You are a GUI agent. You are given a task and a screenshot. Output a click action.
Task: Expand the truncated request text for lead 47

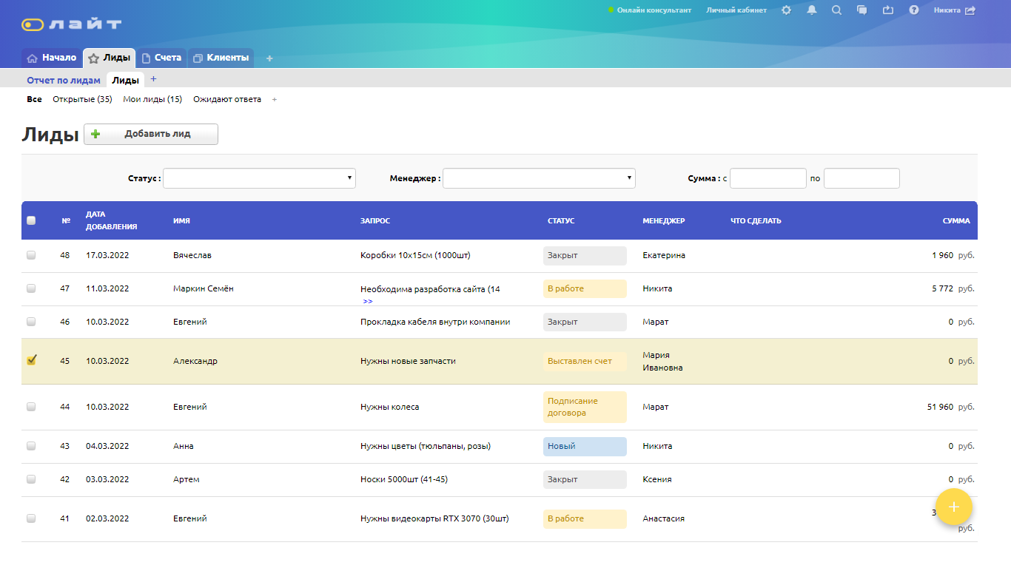368,301
